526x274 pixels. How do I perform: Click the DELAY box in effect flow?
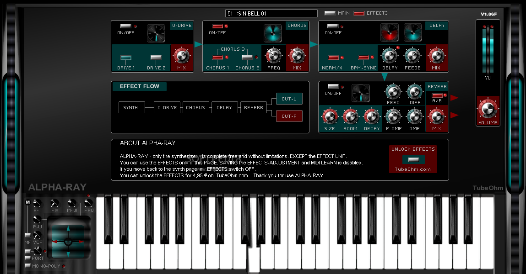tap(225, 107)
